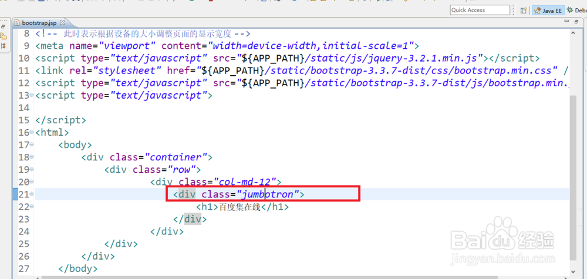This screenshot has width=587, height=279.
Task: Open the Project Explorer fast view icon
Action: (x=4, y=36)
